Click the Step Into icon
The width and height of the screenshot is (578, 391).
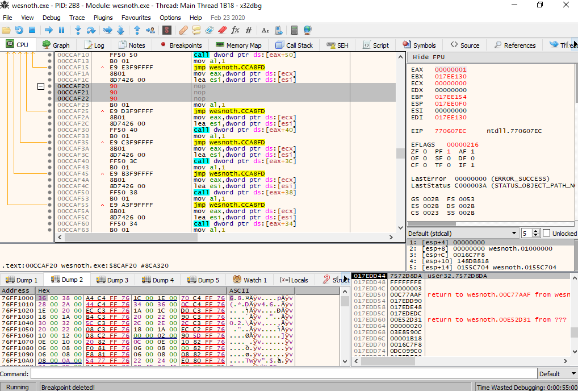(x=78, y=30)
